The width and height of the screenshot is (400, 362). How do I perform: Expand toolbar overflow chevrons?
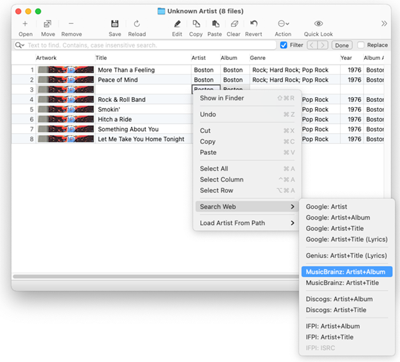pyautogui.click(x=384, y=24)
